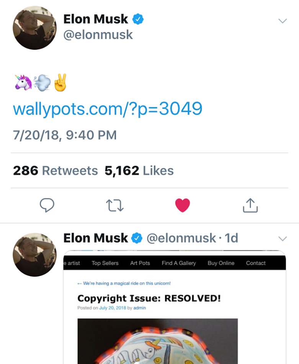Select the Art Pots menu item
The image size is (299, 364).
[x=140, y=263]
